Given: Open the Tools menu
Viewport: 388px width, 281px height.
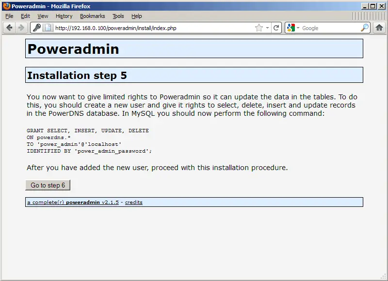Looking at the screenshot, I should pos(118,16).
